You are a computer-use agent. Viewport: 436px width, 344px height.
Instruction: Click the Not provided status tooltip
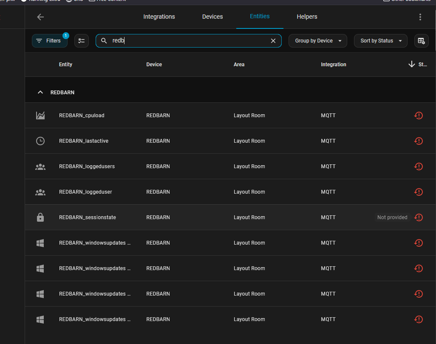point(392,217)
